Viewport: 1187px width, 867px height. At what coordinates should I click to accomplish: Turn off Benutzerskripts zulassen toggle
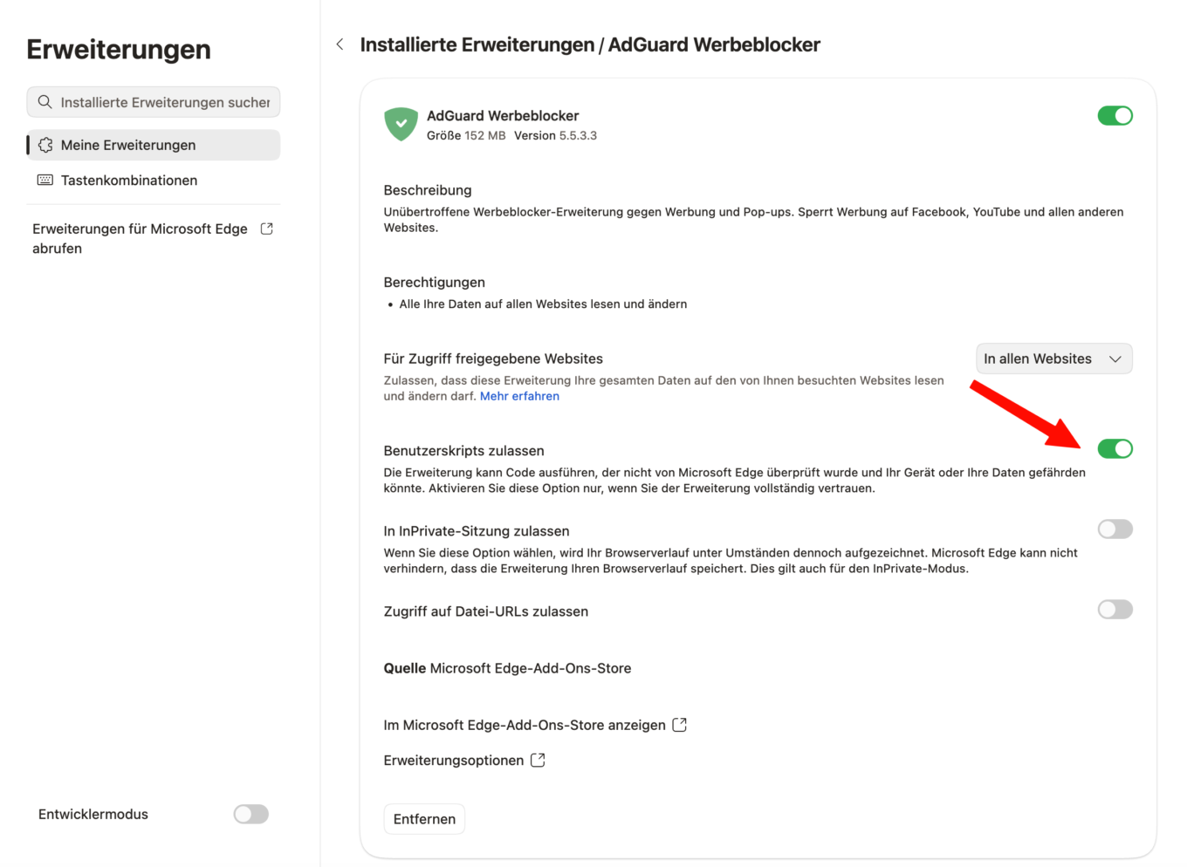(1115, 448)
